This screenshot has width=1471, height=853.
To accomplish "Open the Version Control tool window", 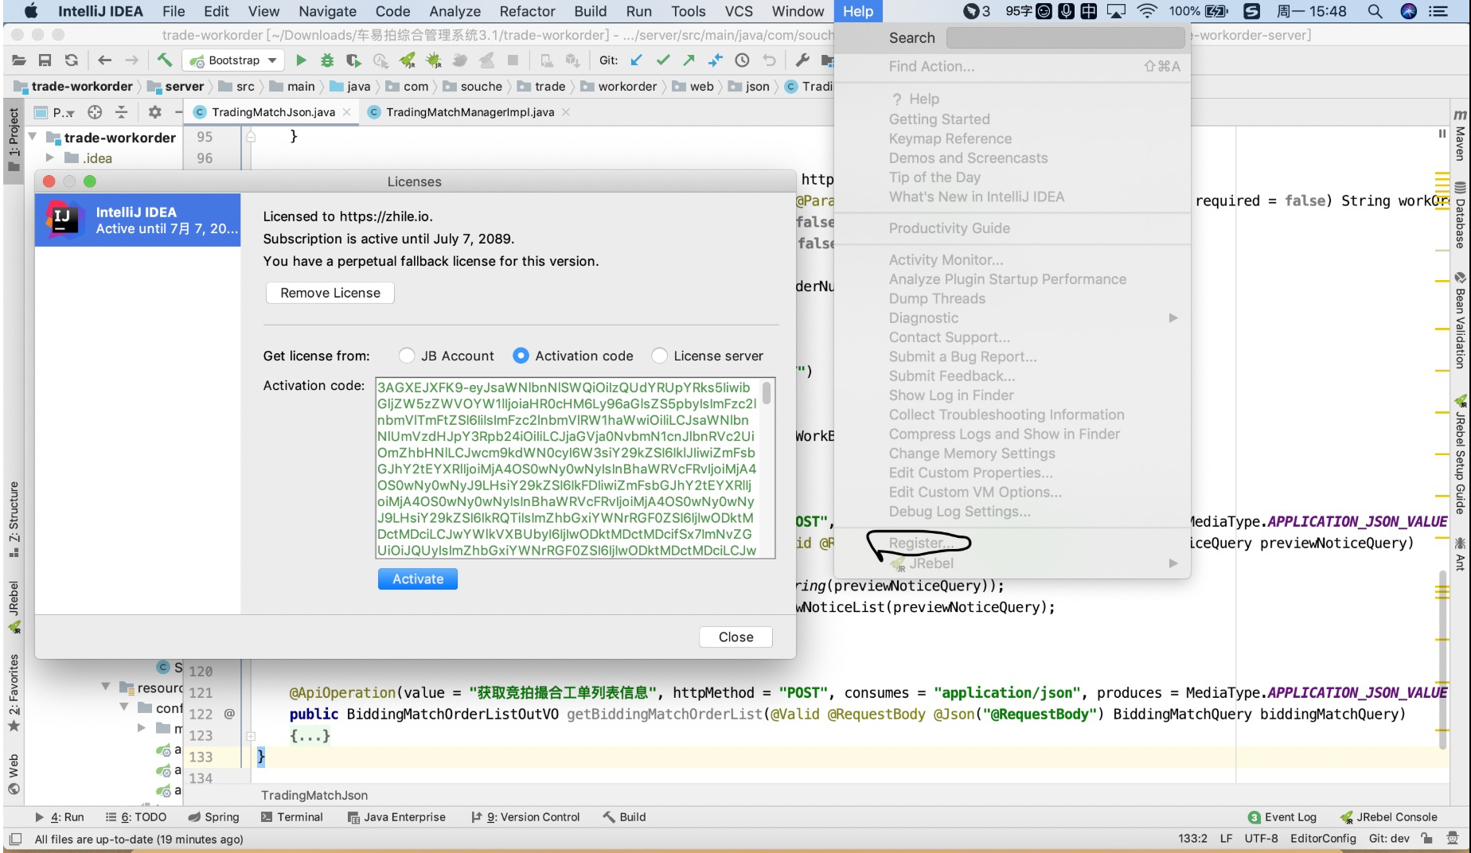I will point(525,817).
